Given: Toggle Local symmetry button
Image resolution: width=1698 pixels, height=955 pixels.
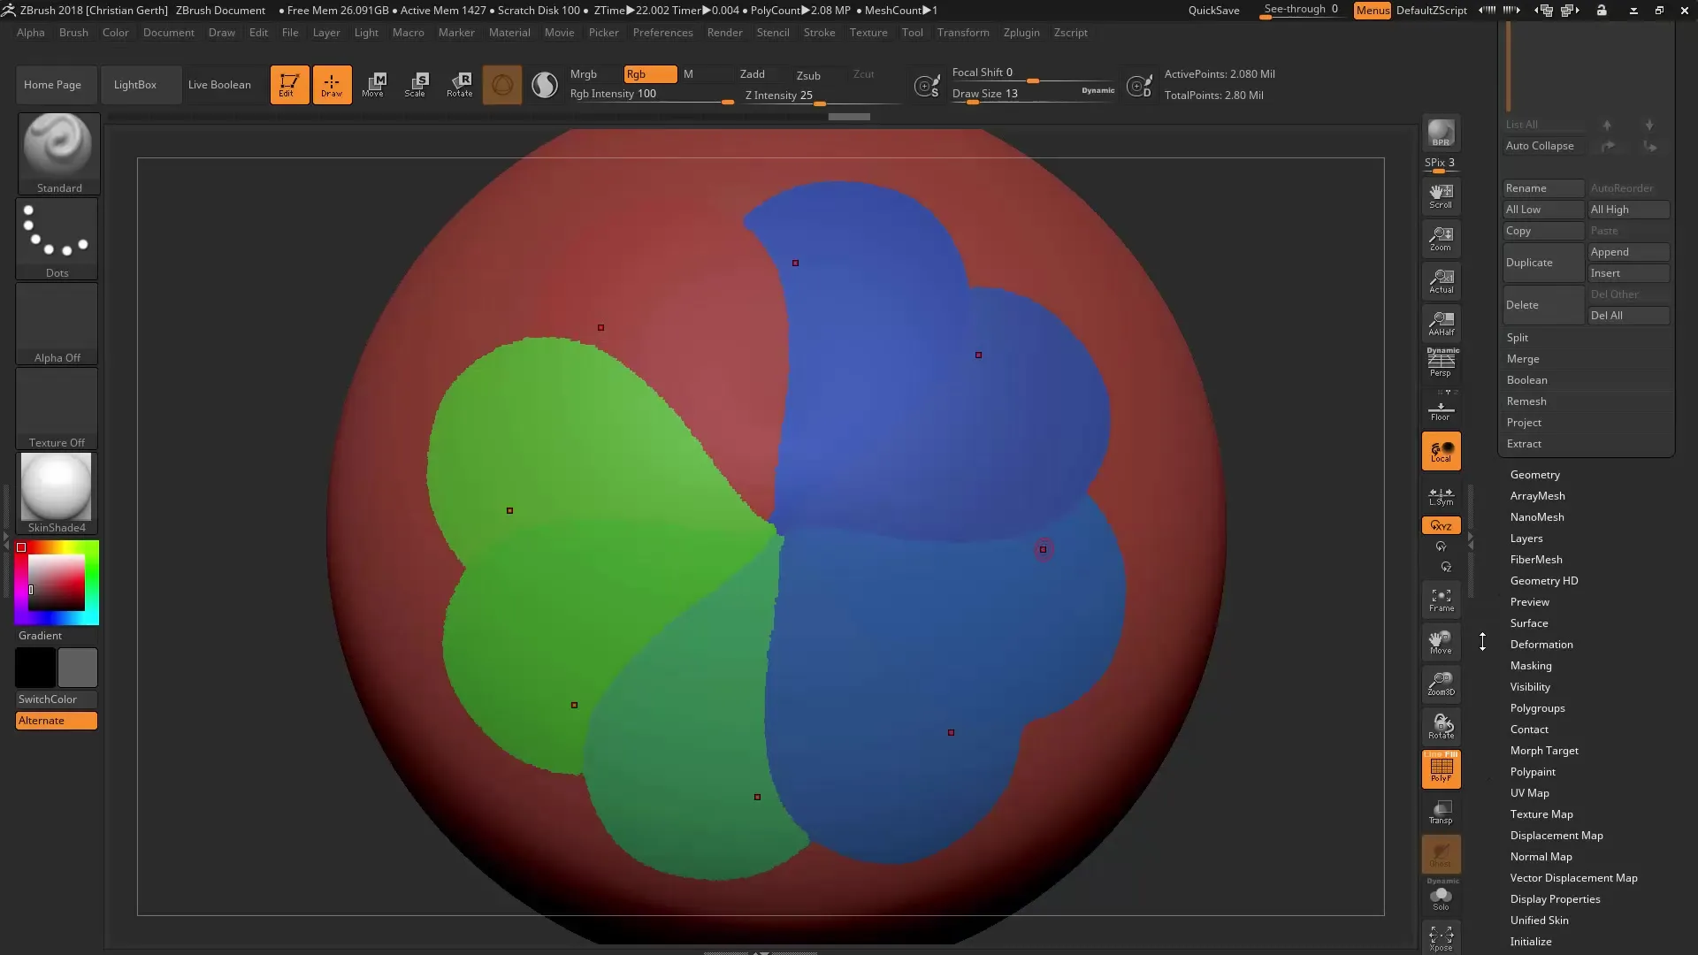Looking at the screenshot, I should tap(1441, 451).
